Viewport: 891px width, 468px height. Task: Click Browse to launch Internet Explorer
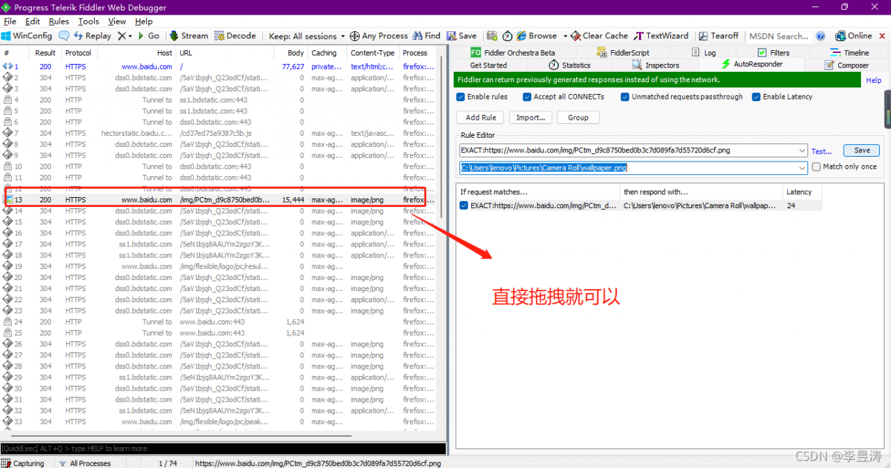click(x=537, y=36)
